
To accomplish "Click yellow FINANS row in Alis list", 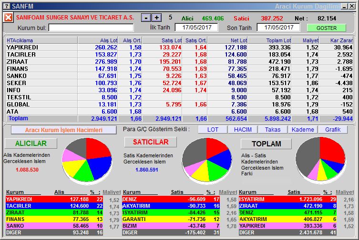I will point(54,219).
